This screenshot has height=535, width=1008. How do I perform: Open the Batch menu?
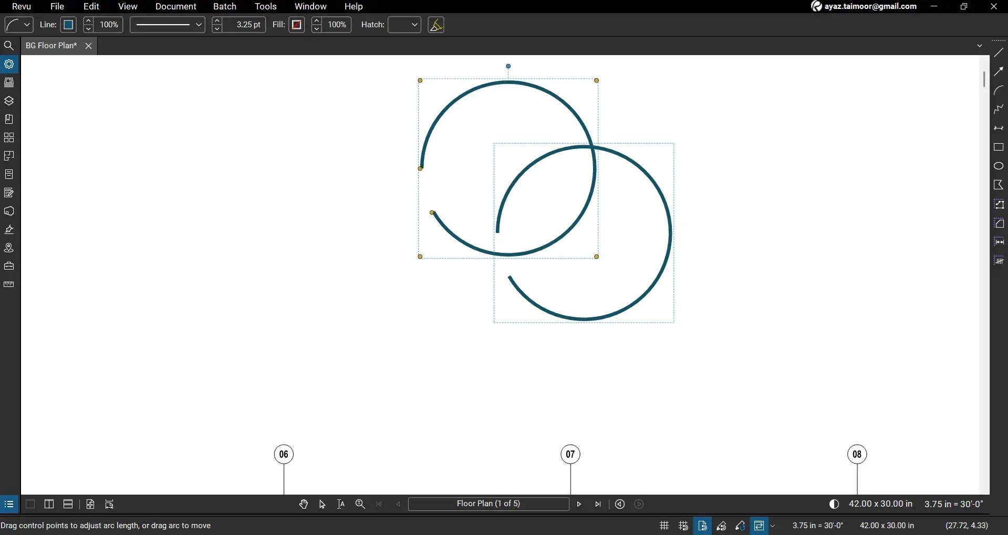point(225,6)
